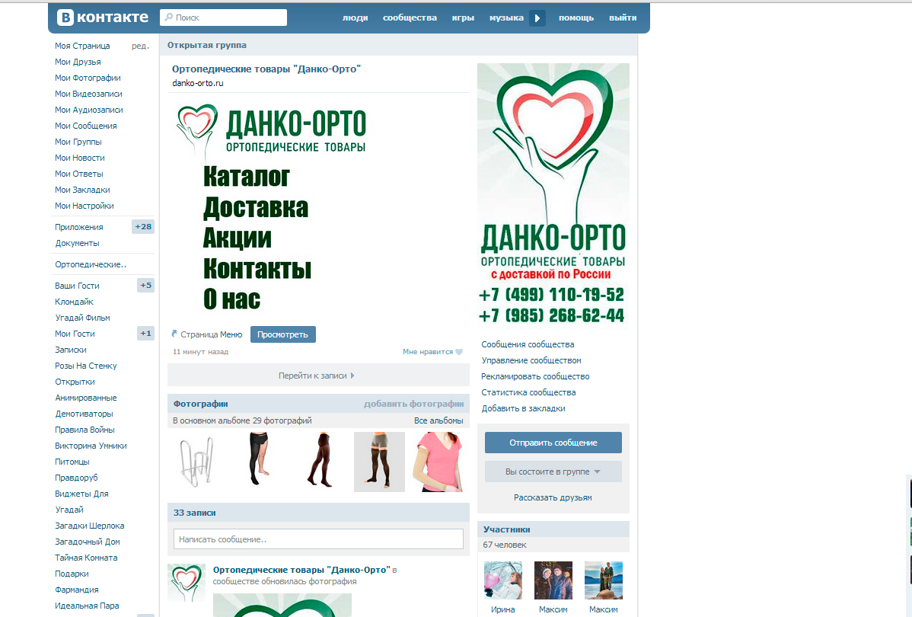
Task: Click добавить фотографии link
Action: point(413,404)
